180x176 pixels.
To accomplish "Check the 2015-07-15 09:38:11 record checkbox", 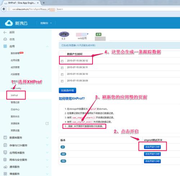I will (x=62, y=68).
